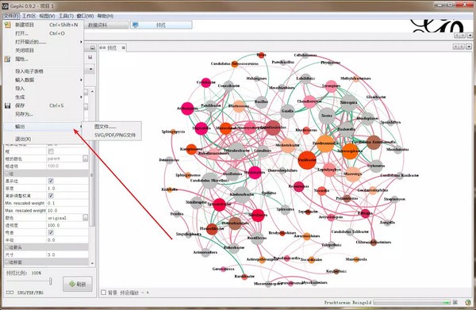The width and height of the screenshot is (476, 310).
Task: Toggle the 显示边 (show edges) checkbox
Action: click(51, 181)
